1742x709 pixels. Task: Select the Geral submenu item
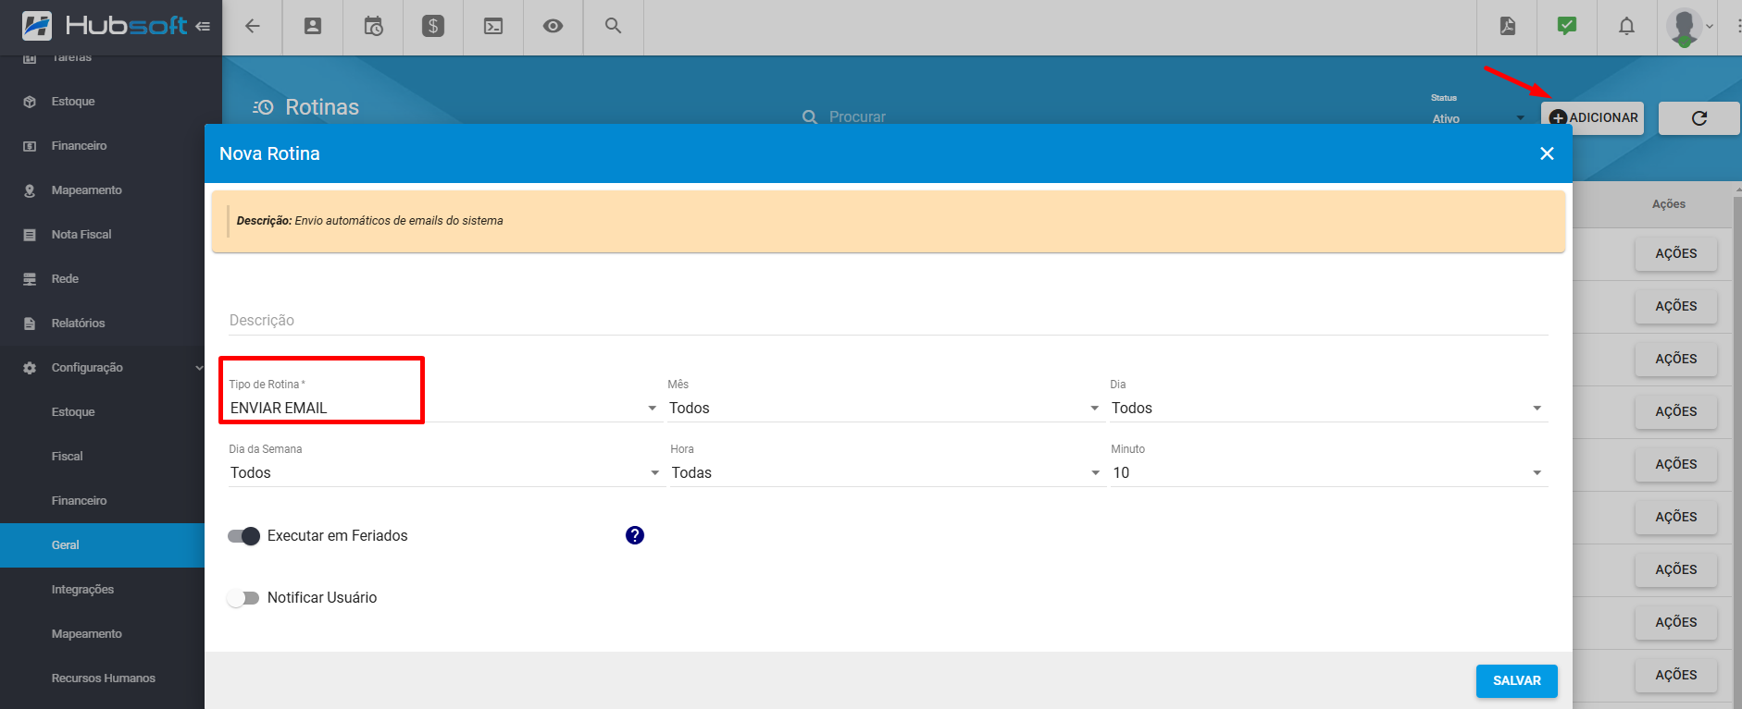(x=102, y=545)
